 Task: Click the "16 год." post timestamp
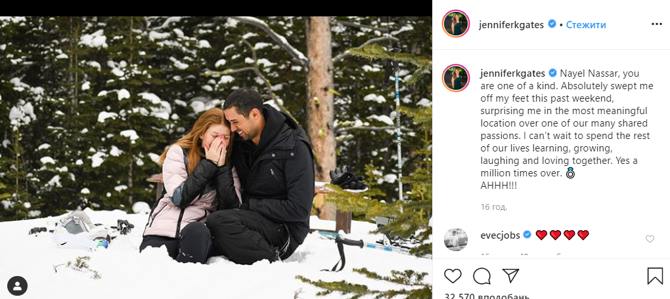click(494, 207)
